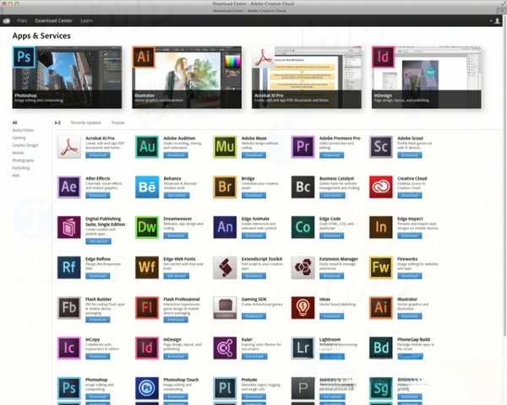Click the Business Catalyst Bc icon
The image size is (507, 405).
click(x=303, y=187)
